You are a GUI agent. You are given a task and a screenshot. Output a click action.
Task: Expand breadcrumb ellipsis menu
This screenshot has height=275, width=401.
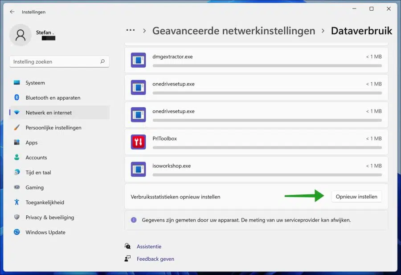click(131, 30)
